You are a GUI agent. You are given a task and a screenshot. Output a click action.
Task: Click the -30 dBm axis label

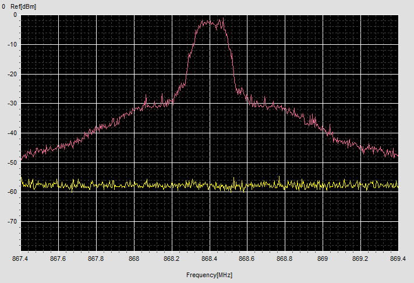[x=12, y=103]
